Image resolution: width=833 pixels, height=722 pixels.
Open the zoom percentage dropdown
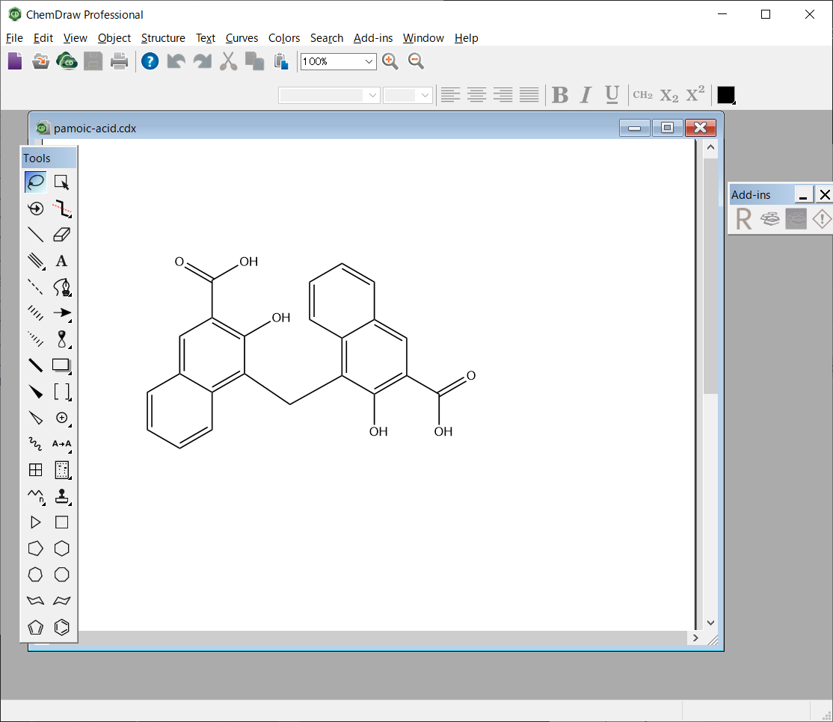(x=369, y=61)
